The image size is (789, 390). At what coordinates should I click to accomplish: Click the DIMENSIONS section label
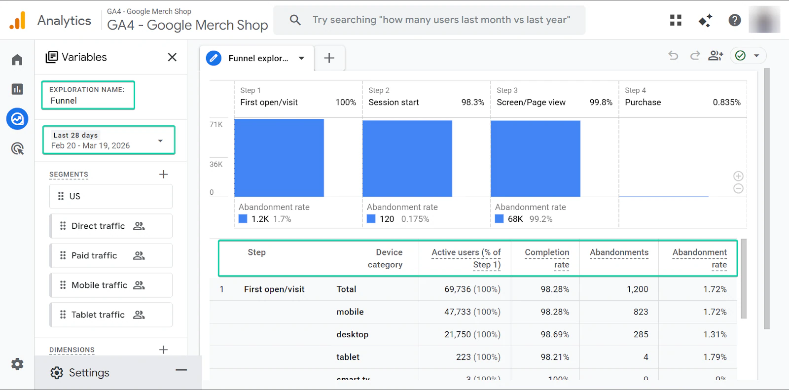[72, 350]
